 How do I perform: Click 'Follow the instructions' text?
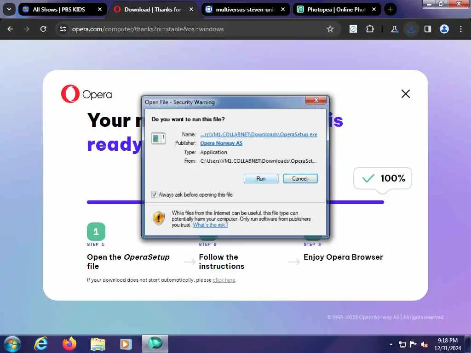(x=221, y=262)
